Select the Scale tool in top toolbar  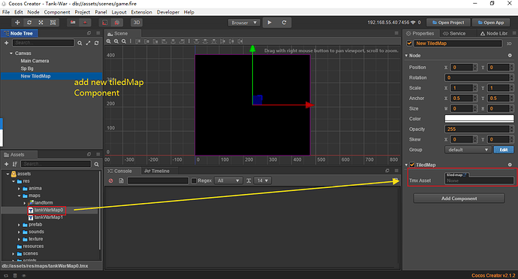[41, 23]
